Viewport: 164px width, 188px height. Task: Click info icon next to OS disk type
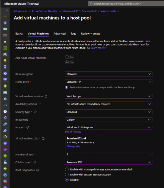click(35, 162)
